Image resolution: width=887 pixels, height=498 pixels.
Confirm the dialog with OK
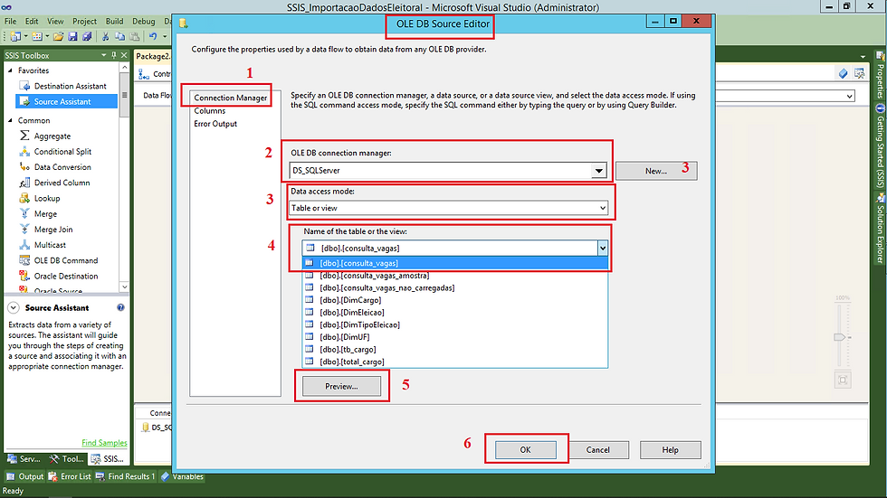coord(526,449)
